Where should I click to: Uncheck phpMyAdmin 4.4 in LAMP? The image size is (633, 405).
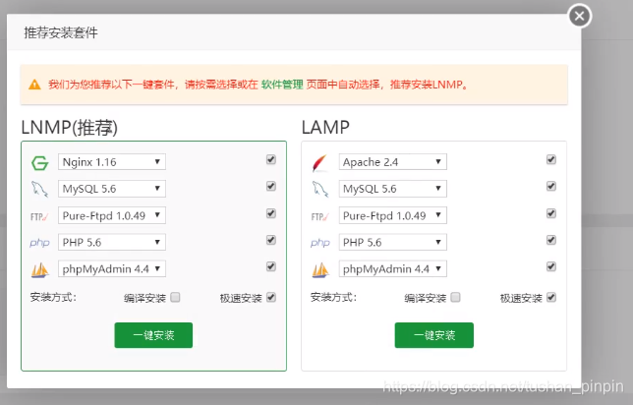551,266
